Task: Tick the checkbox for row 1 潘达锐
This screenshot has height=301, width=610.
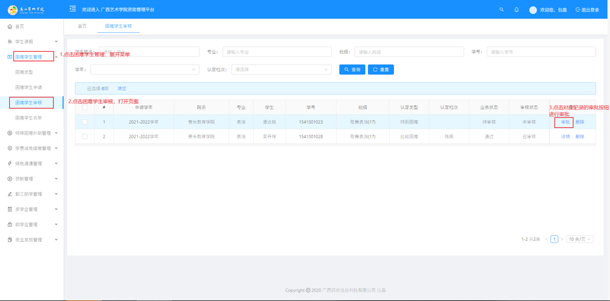Action: click(85, 122)
